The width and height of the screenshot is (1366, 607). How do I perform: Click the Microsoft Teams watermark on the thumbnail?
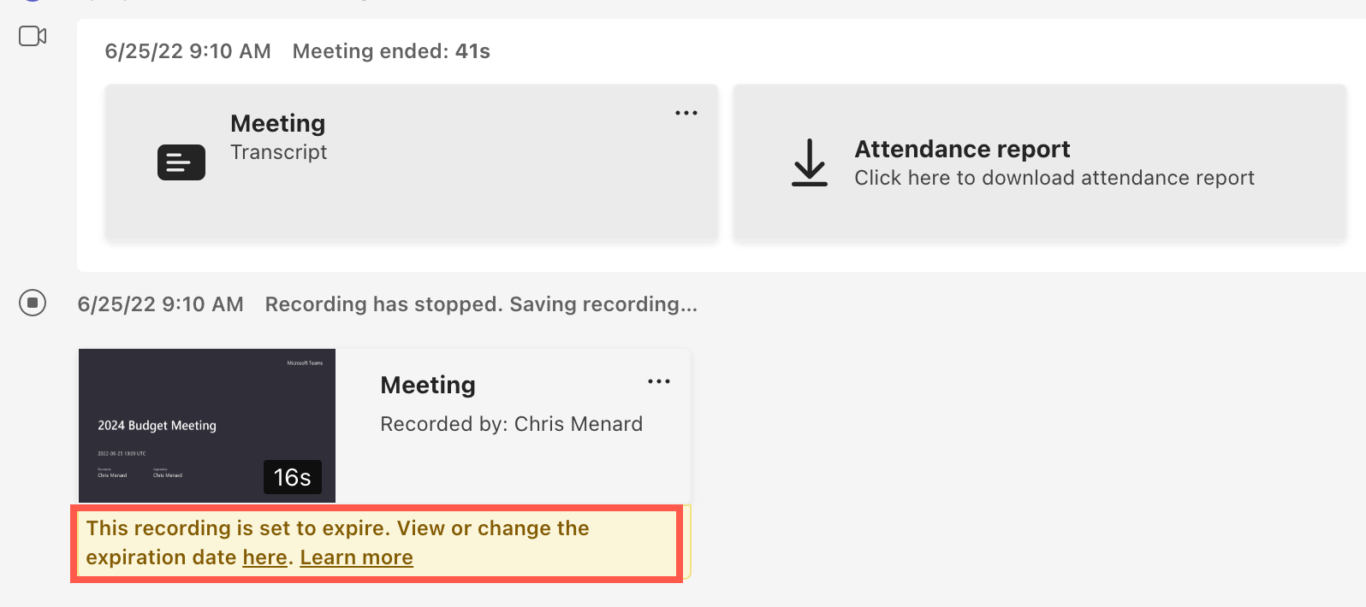[x=304, y=362]
